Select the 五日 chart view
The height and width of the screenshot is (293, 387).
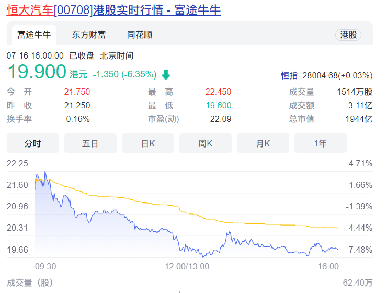coord(90,143)
